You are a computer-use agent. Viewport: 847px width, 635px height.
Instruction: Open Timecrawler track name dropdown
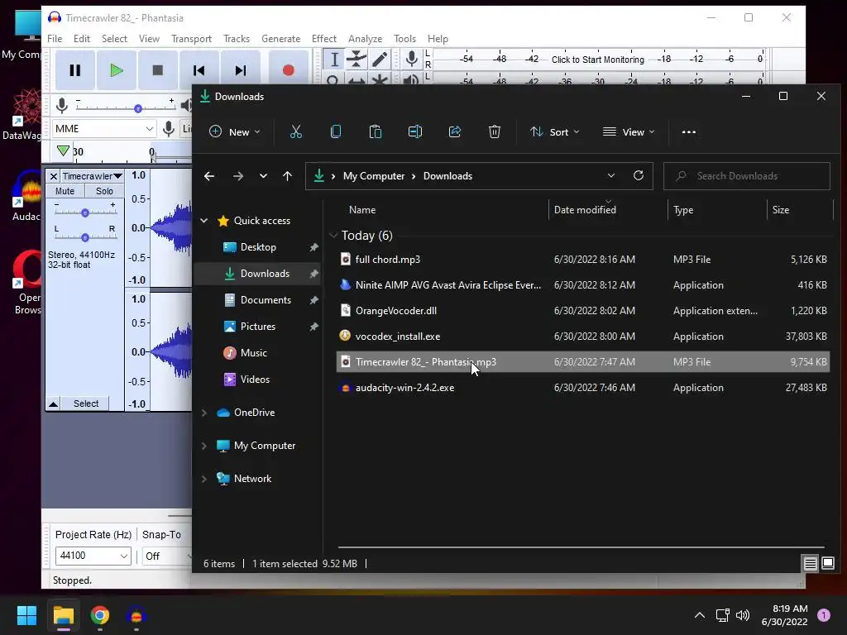pos(93,176)
